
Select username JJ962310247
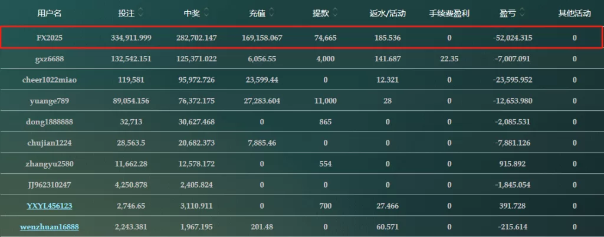click(50, 185)
